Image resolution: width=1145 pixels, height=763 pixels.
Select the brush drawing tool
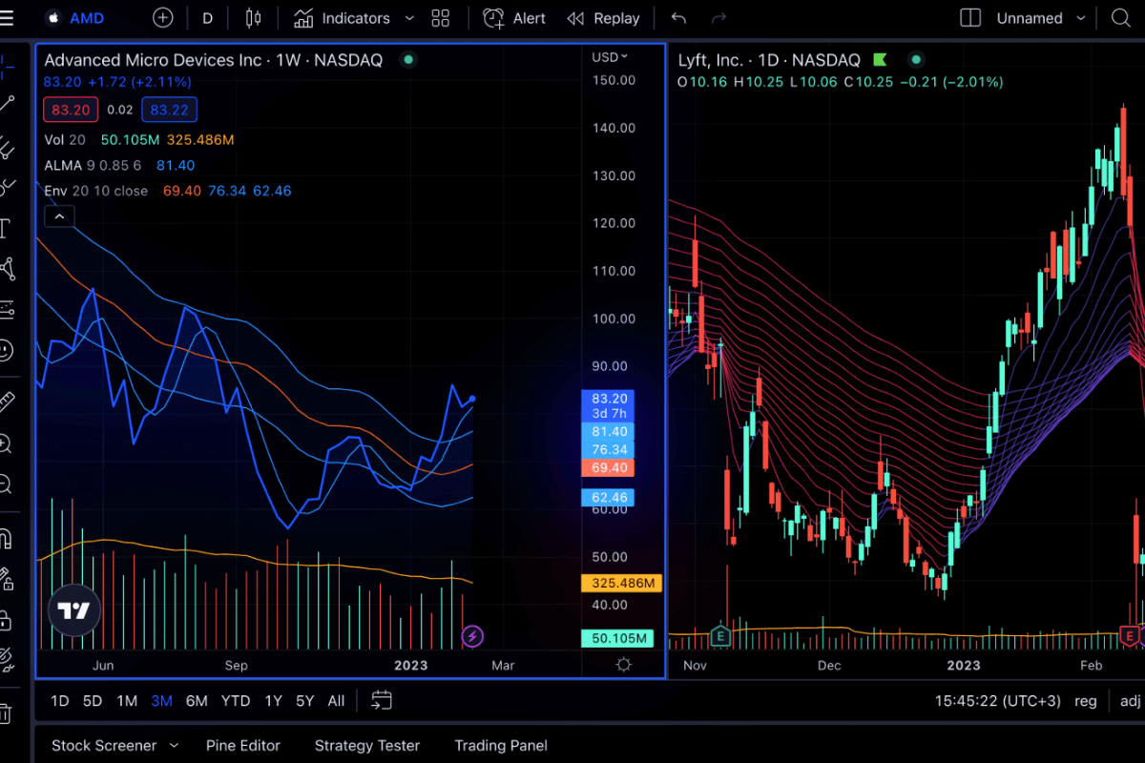(8, 187)
